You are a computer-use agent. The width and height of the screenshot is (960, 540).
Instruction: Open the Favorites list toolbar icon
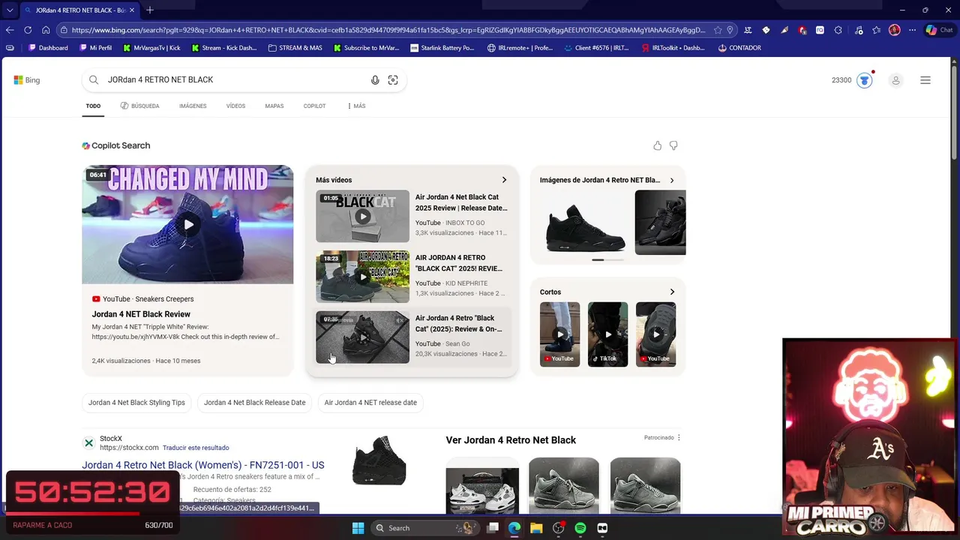coord(876,30)
